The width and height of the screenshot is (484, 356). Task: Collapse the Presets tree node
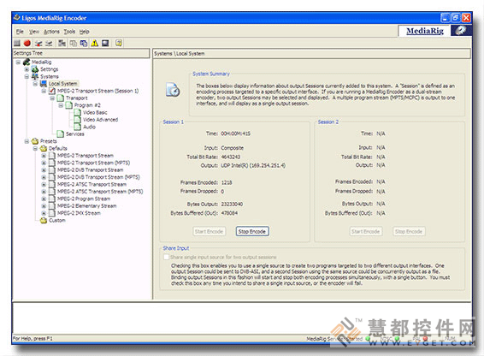coord(27,141)
